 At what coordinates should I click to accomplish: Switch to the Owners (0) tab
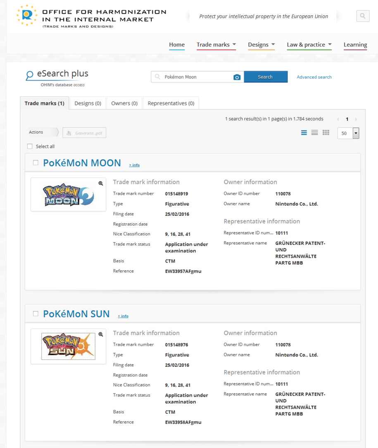tap(124, 103)
